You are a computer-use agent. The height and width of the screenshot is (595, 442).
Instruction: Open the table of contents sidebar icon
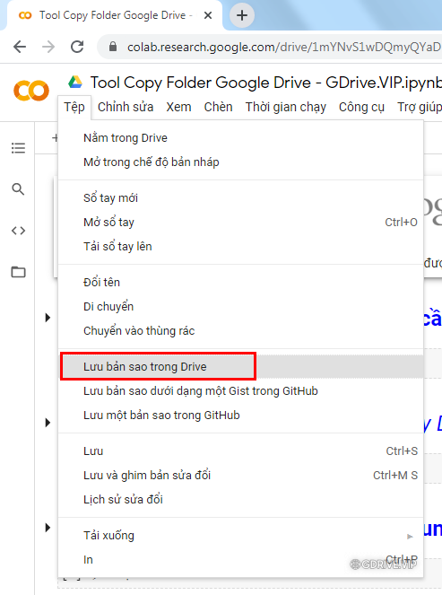(18, 148)
